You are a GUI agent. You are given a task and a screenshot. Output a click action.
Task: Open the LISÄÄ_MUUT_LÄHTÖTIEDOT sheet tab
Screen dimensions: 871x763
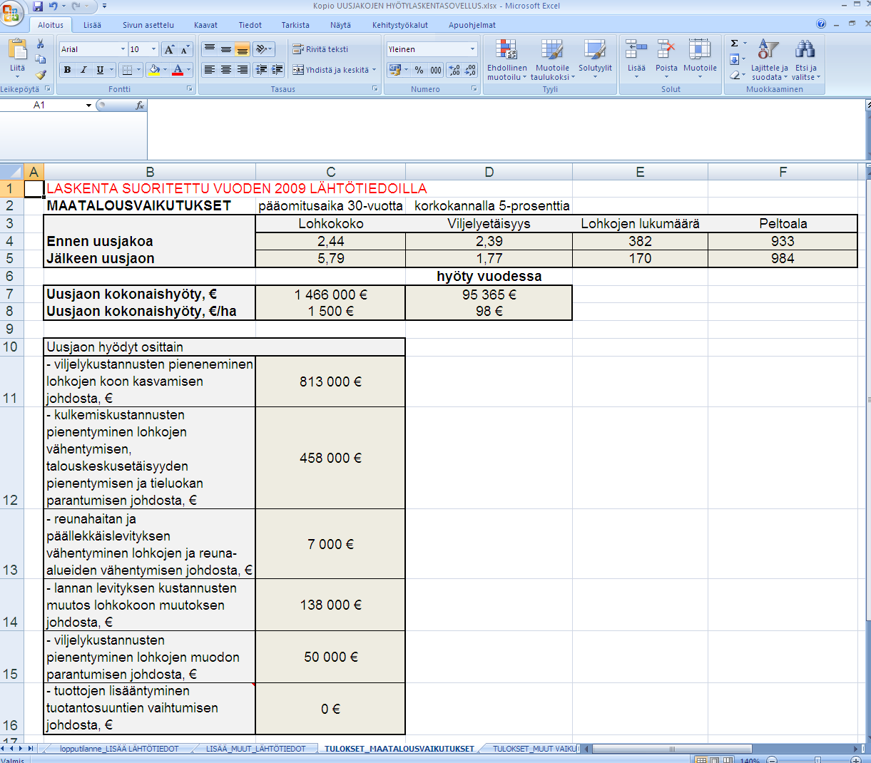[256, 749]
